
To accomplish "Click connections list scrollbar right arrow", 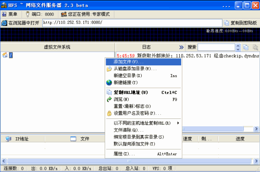I will click(256, 161).
